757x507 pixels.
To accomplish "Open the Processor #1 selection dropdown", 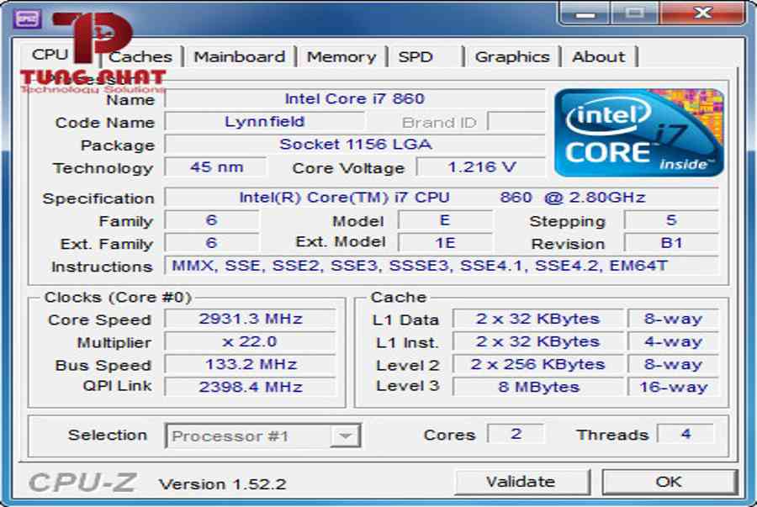I will point(262,436).
